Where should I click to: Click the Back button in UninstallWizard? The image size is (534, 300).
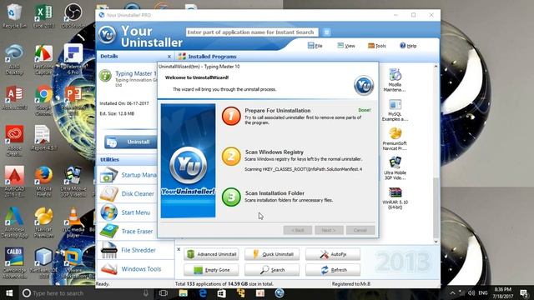(x=297, y=230)
